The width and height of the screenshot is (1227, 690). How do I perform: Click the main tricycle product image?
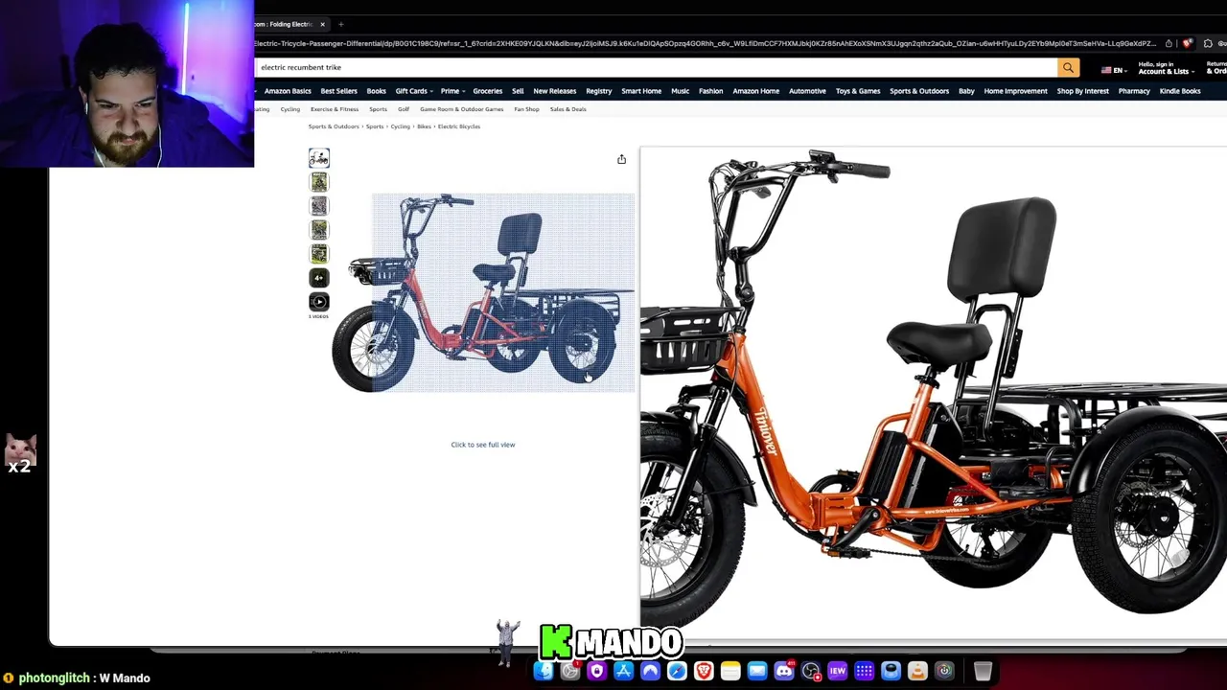[482, 292]
